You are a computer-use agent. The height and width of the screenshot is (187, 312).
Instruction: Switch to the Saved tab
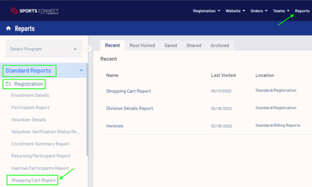pyautogui.click(x=170, y=45)
